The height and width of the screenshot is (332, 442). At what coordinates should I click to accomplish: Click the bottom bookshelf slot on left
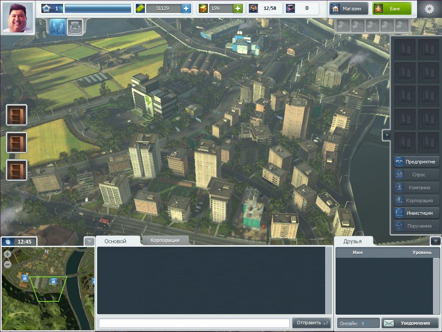click(x=17, y=170)
